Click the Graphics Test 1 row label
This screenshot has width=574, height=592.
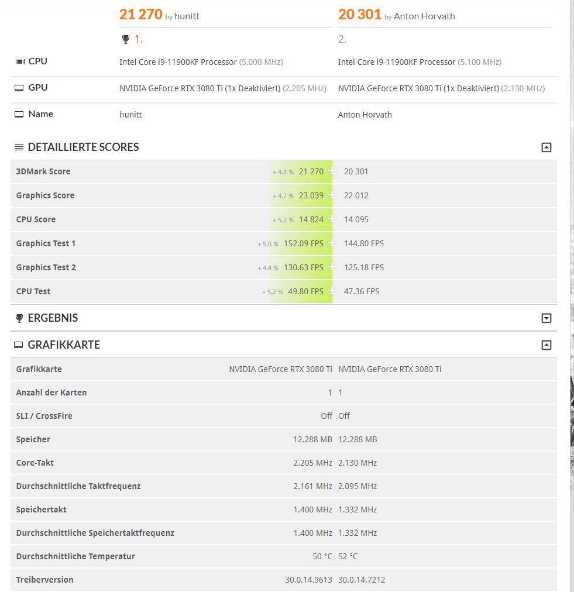point(46,243)
